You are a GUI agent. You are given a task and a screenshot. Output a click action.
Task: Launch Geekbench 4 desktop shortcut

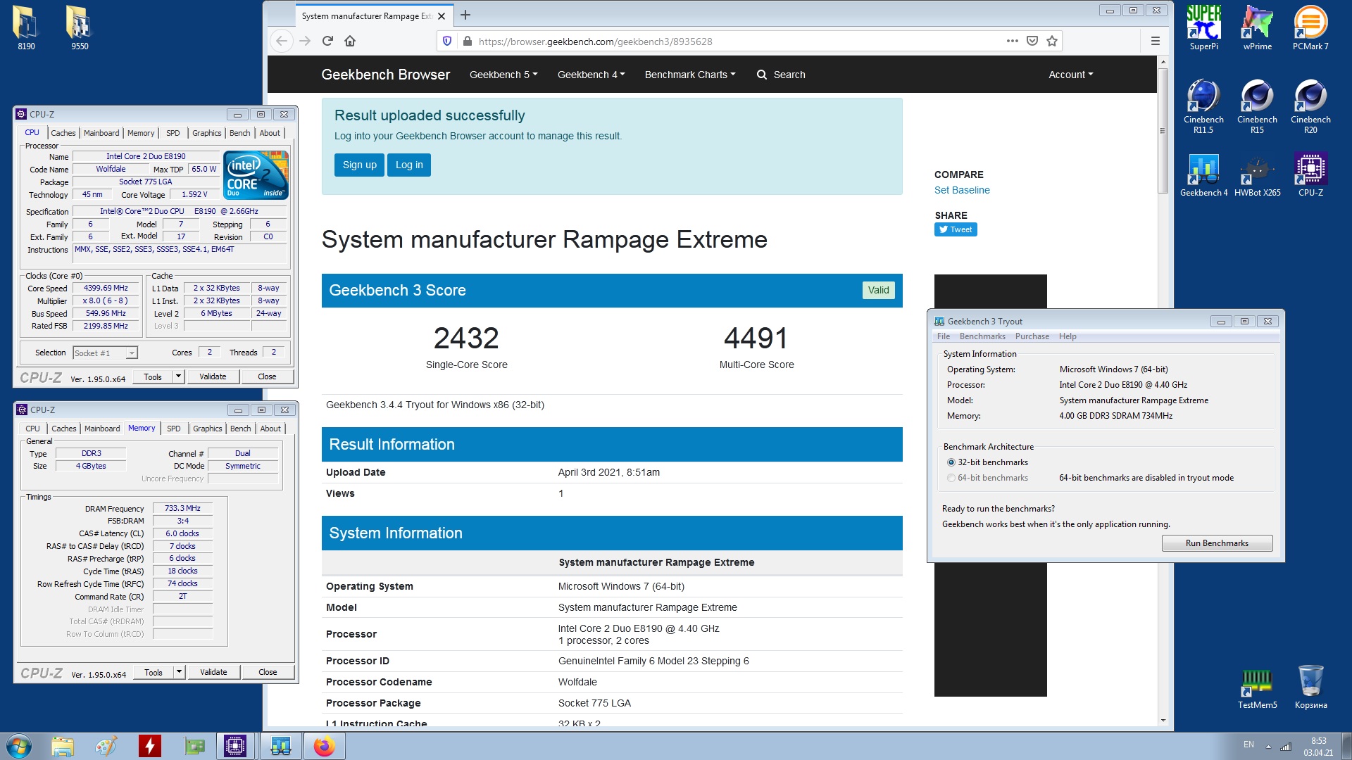pyautogui.click(x=1203, y=175)
